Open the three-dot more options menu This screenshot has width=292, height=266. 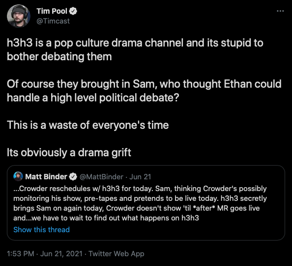pyautogui.click(x=280, y=11)
